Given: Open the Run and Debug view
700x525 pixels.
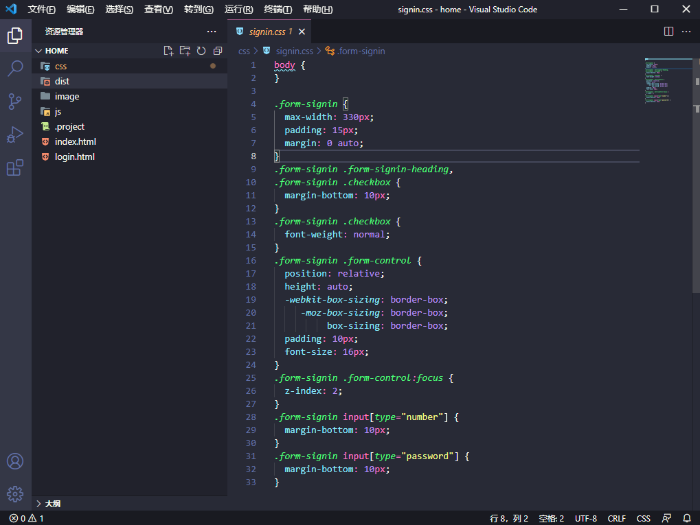Looking at the screenshot, I should (x=15, y=135).
